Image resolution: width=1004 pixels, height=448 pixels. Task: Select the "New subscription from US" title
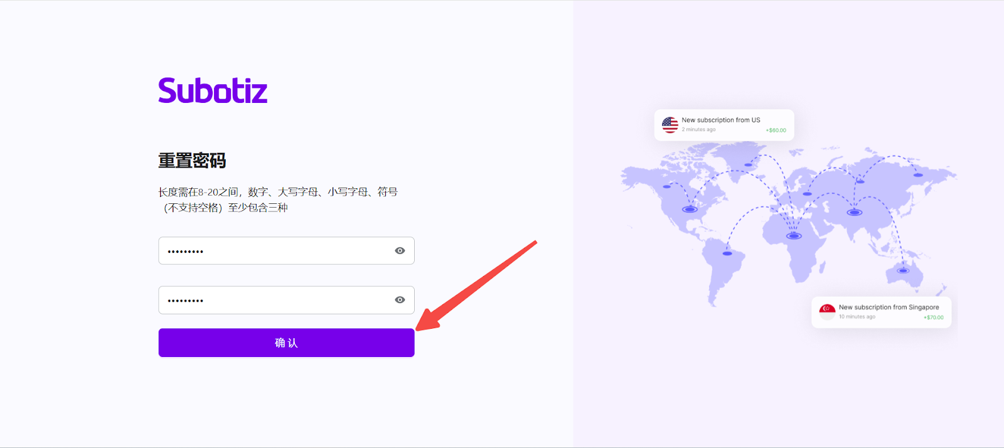(720, 120)
